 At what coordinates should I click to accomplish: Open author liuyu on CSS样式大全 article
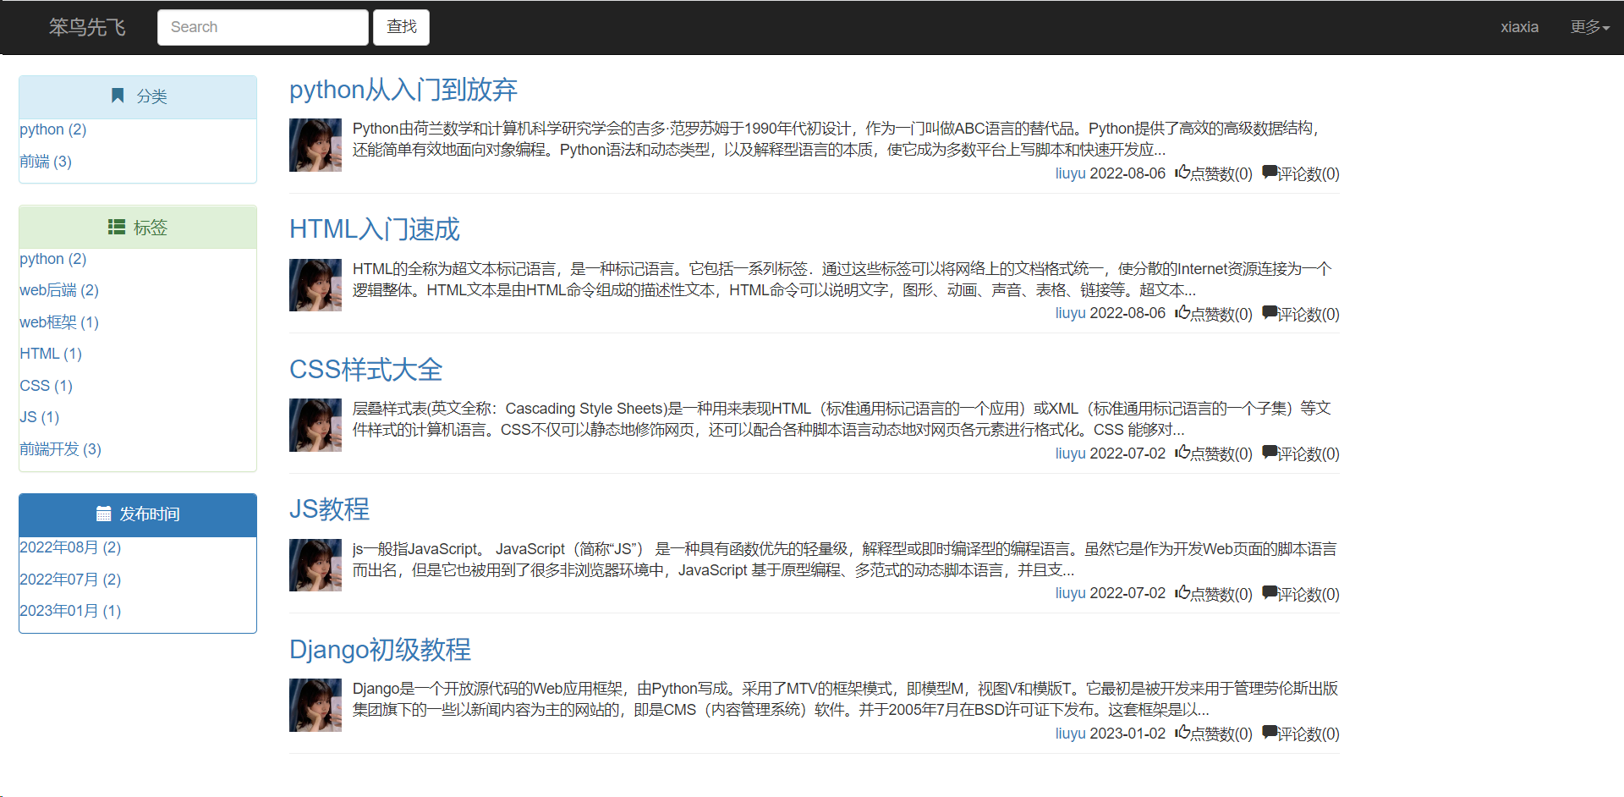(1070, 453)
